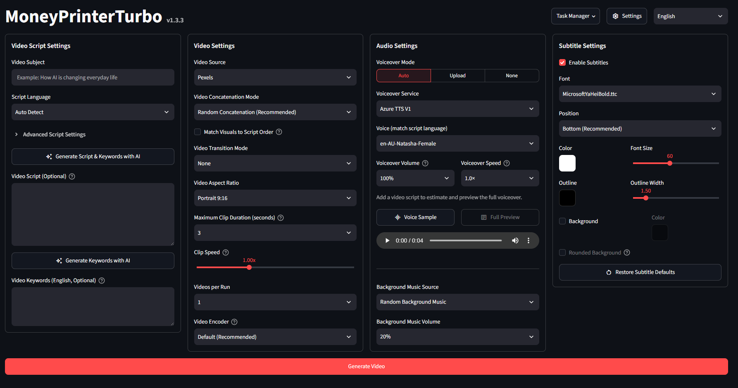This screenshot has width=738, height=388.
Task: Open black Outline color swatch
Action: pyautogui.click(x=567, y=198)
